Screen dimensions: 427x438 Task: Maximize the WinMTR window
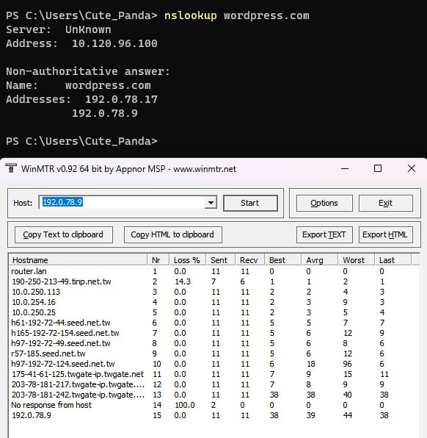pos(378,168)
